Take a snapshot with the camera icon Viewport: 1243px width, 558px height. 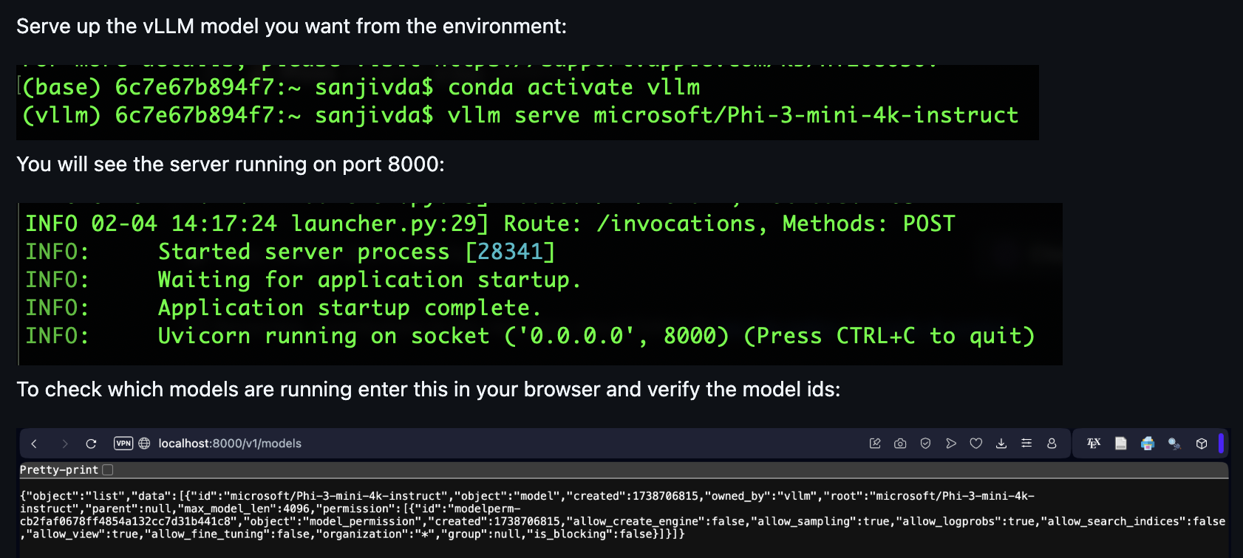point(900,444)
